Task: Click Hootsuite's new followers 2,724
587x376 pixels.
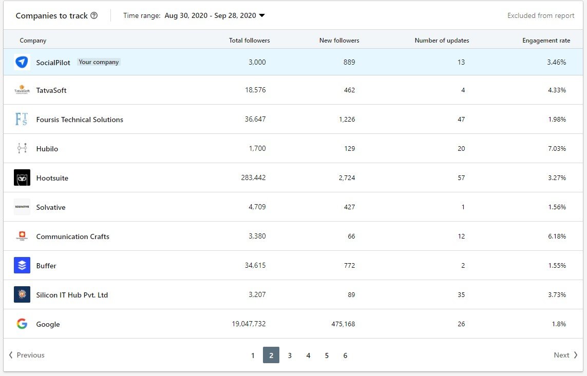Action: 347,177
